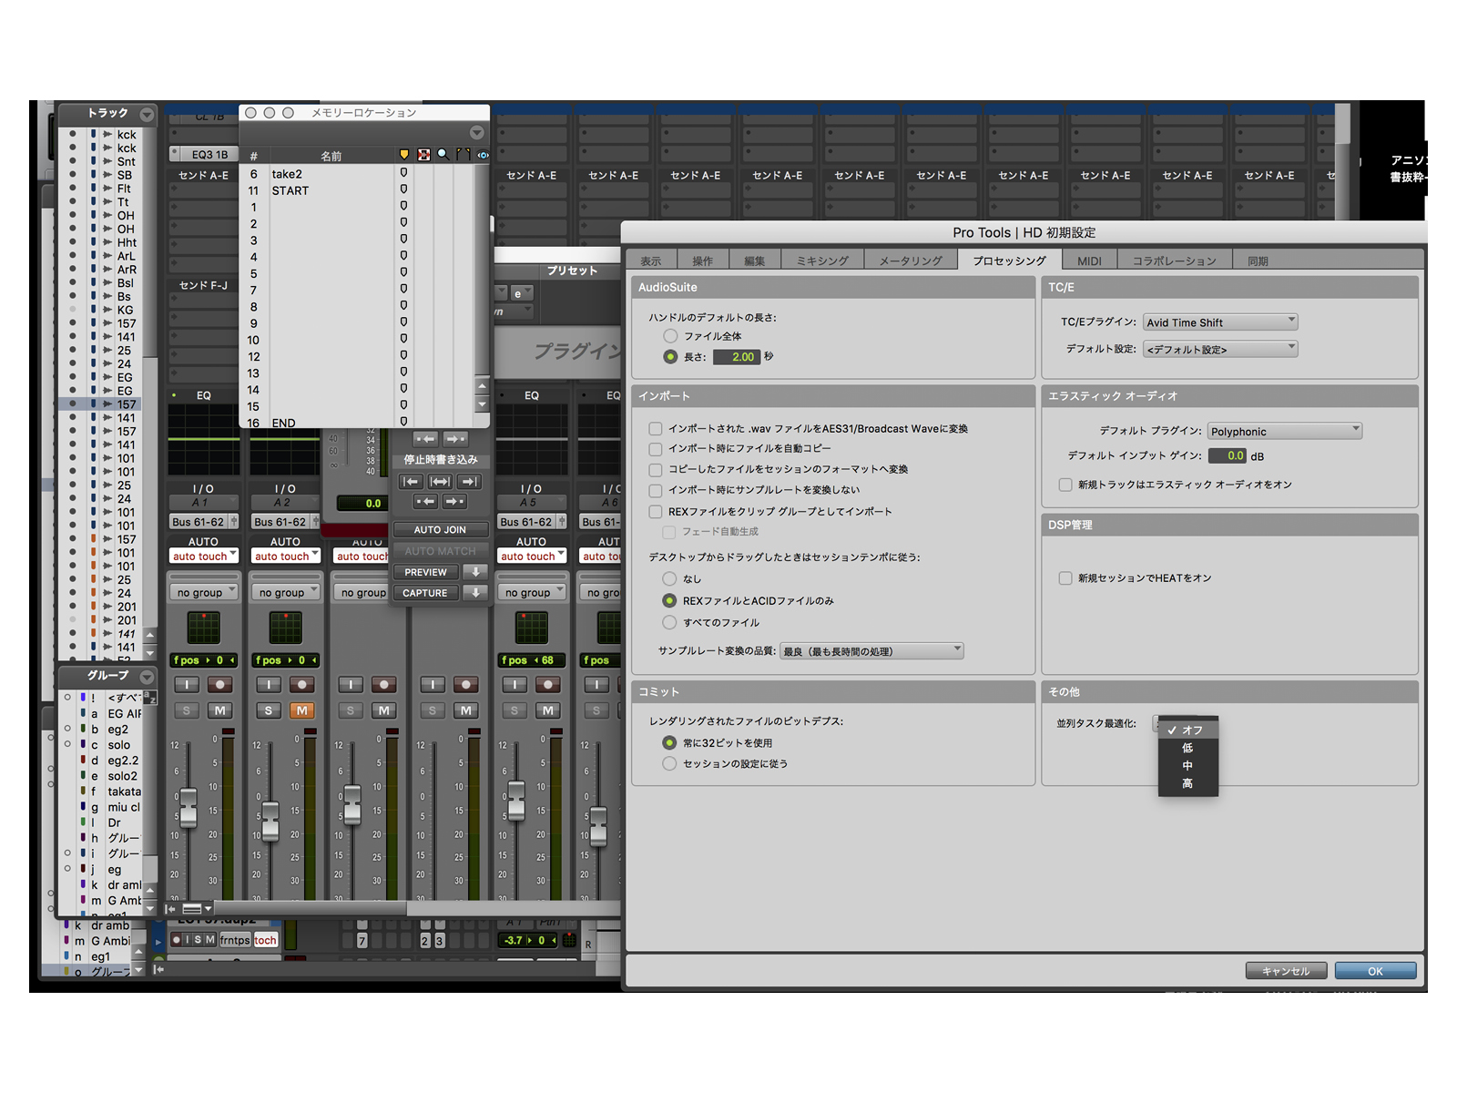This screenshot has width=1457, height=1093.
Task: Click the zoom magnifier filter icon in Memory Locations
Action: point(443,155)
